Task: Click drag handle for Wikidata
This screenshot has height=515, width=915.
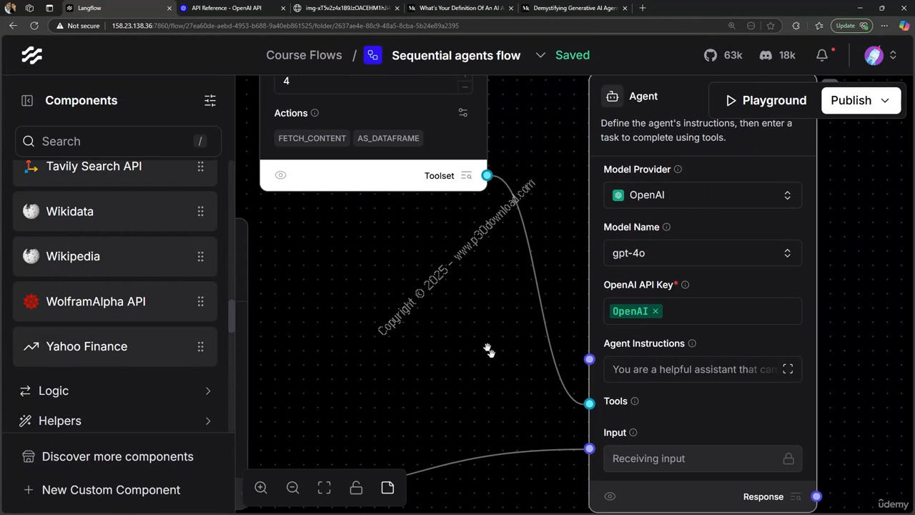Action: [x=201, y=212]
